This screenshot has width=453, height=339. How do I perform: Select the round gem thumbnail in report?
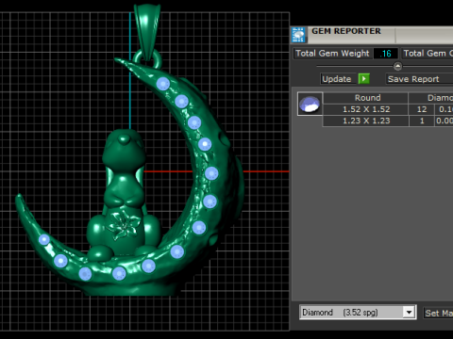click(x=310, y=104)
